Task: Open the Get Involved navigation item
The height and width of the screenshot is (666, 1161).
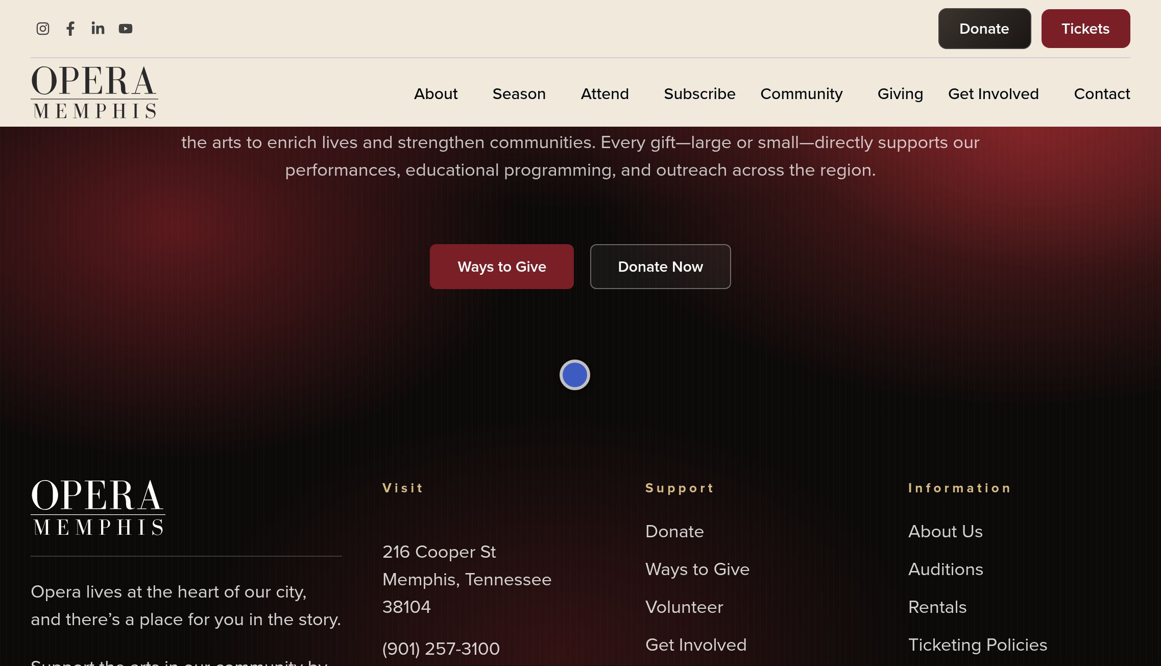Action: (x=993, y=94)
